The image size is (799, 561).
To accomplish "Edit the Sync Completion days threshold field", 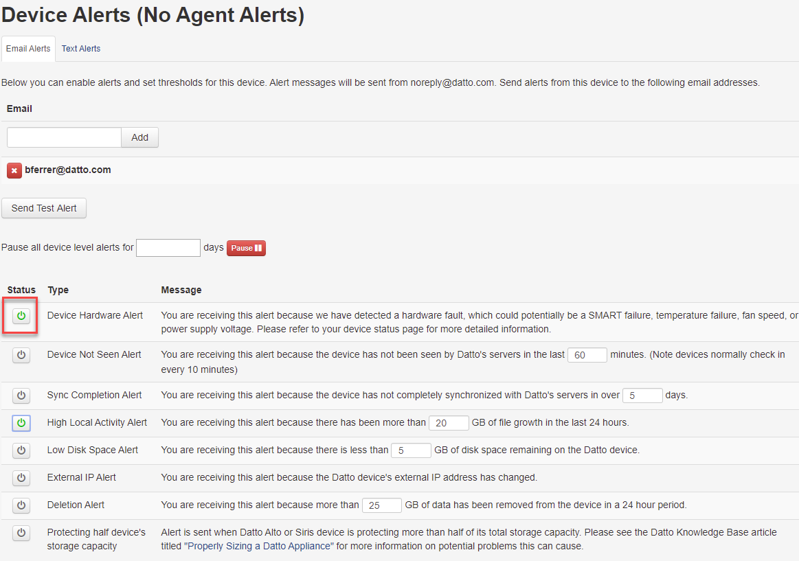I will [x=642, y=395].
